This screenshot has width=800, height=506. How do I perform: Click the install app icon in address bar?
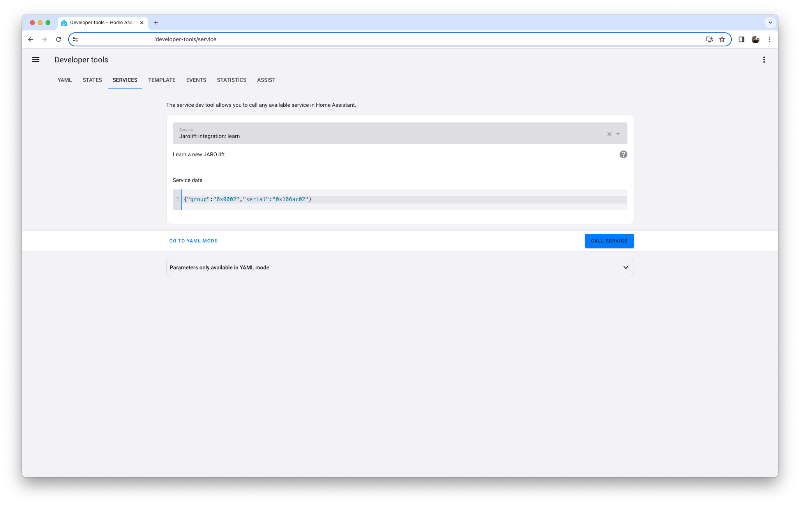point(709,39)
